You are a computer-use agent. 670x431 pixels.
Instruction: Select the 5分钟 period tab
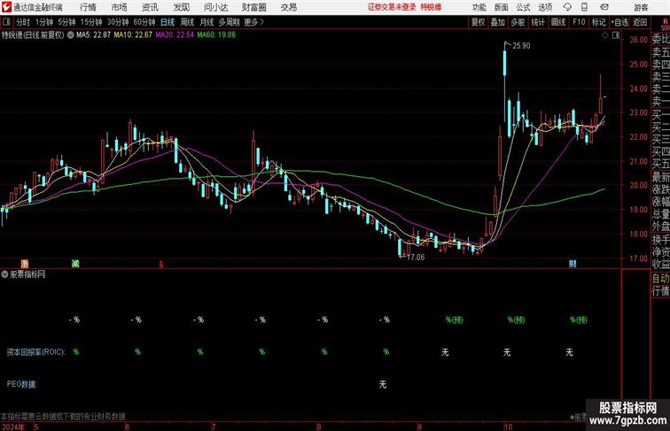click(66, 22)
